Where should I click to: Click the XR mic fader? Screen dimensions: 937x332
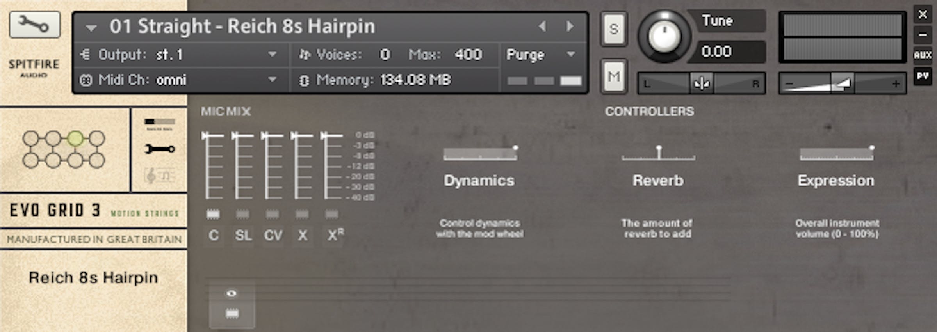(x=331, y=166)
